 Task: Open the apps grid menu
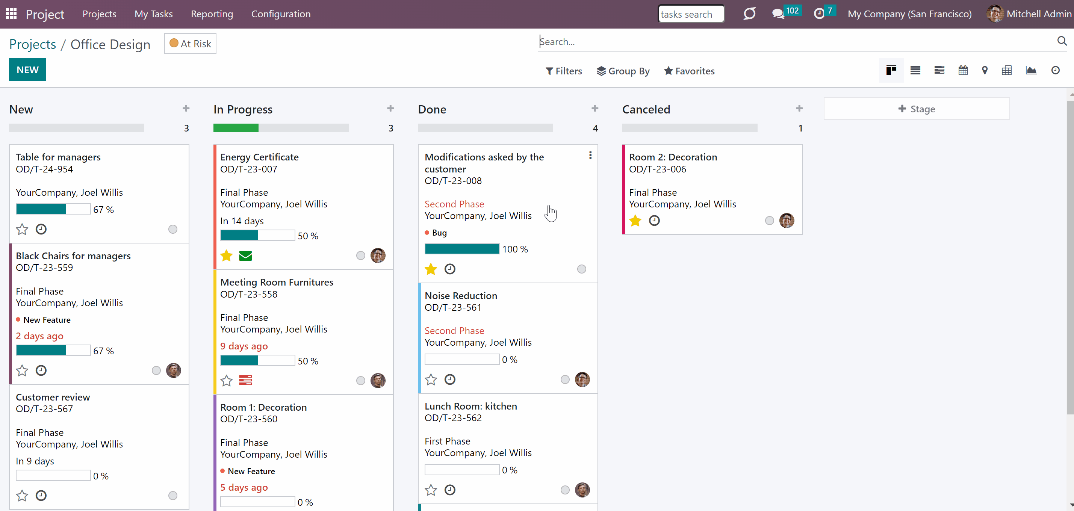[x=11, y=14]
